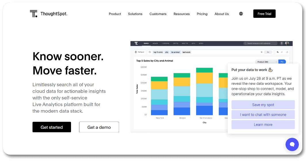Click the reset icon in the demo toolbar

click(287, 52)
